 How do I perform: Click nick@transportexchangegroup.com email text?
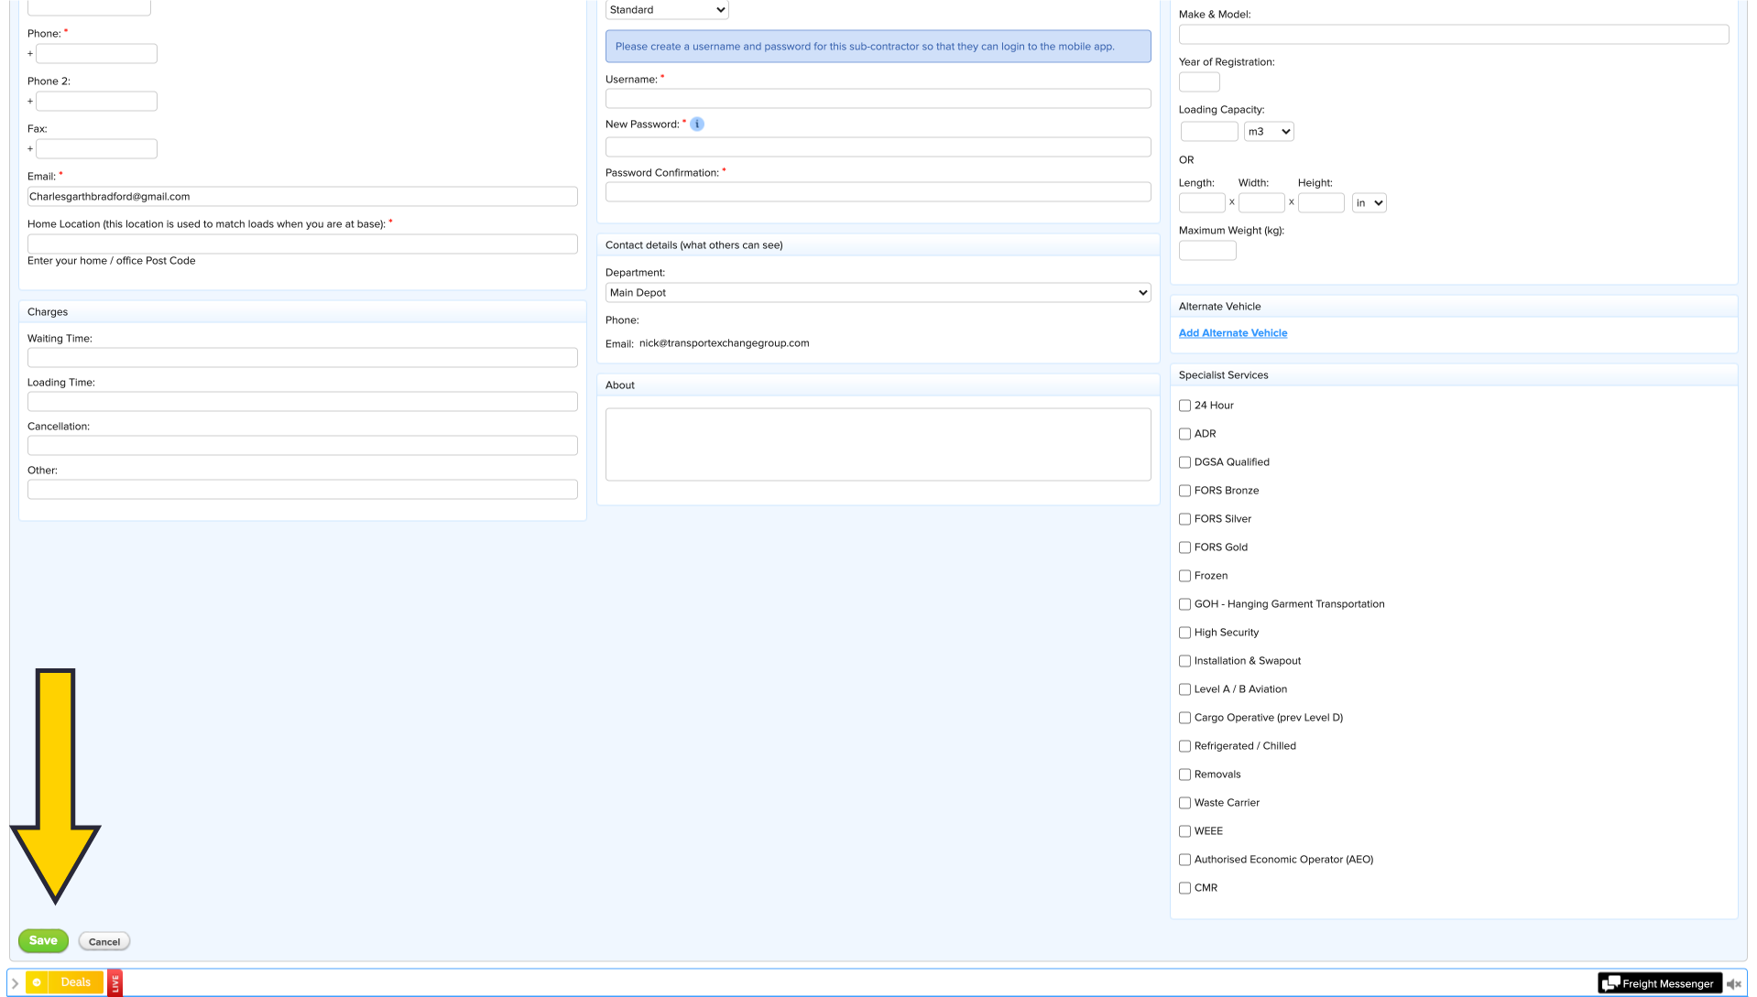point(724,343)
